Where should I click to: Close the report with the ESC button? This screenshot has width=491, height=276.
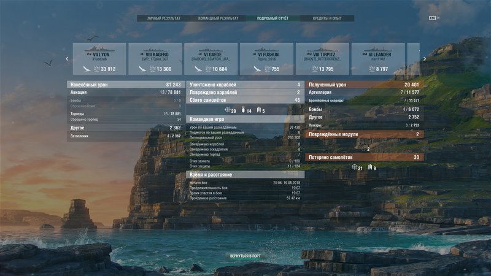pyautogui.click(x=435, y=18)
